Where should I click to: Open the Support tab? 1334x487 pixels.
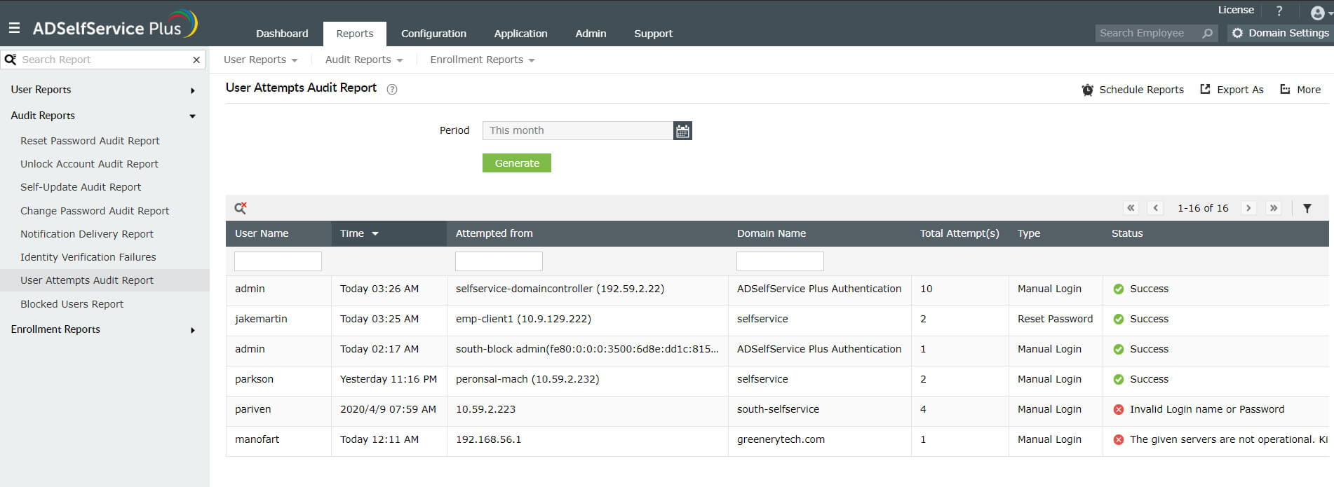tap(653, 34)
